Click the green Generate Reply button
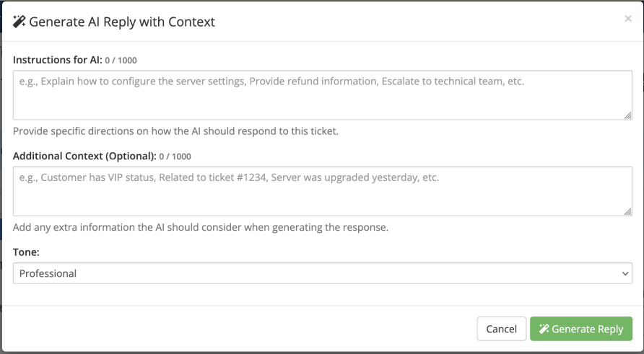Viewport: 644px width, 354px height. (x=580, y=329)
